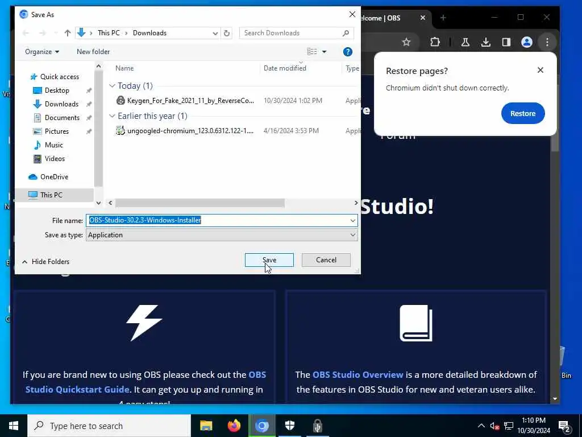
Task: Select Quick access in navigation pane
Action: tap(59, 77)
